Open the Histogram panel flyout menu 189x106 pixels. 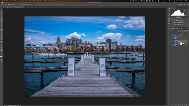coord(188,8)
